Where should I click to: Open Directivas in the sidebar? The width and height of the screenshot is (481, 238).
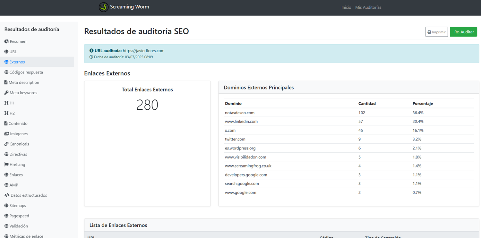37,154
